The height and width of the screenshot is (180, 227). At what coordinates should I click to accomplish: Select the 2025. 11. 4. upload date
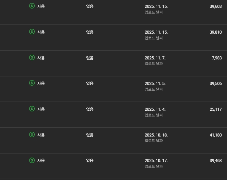155,109
